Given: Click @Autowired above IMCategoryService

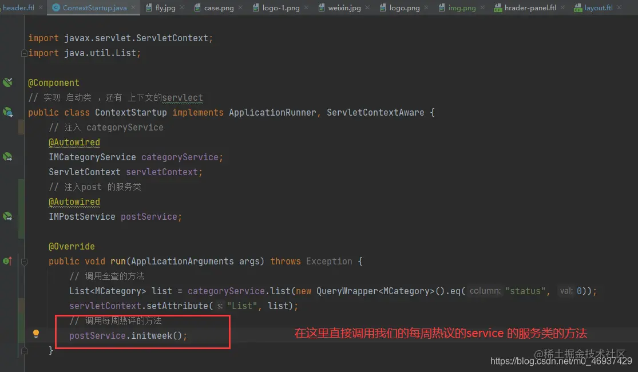Looking at the screenshot, I should point(74,142).
